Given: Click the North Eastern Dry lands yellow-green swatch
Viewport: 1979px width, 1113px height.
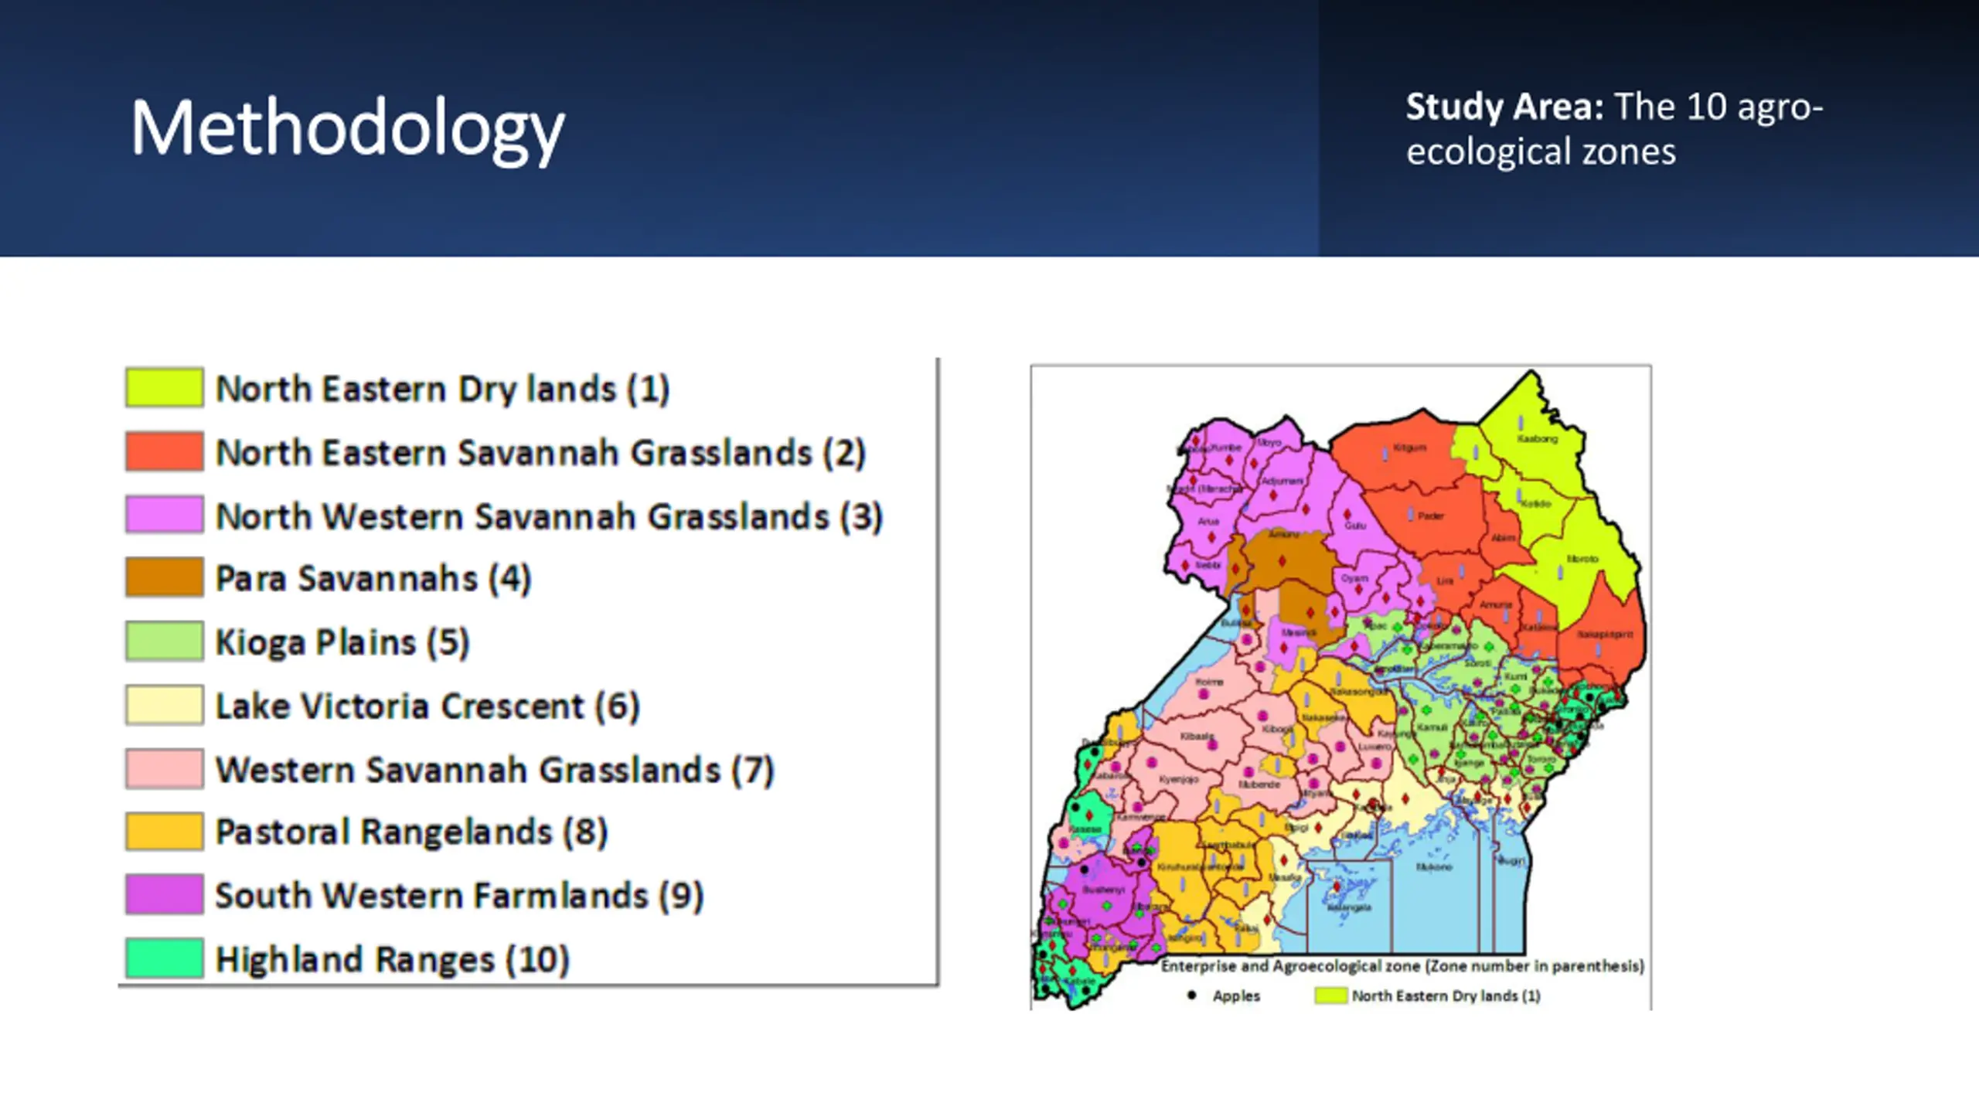Looking at the screenshot, I should 165,387.
